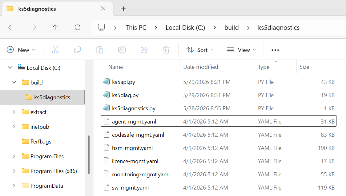Open the Sort dropdown menu
Screen dimensions: 346x196
tap(200, 50)
